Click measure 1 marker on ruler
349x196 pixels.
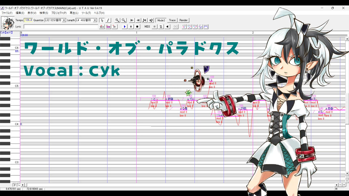point(137,33)
